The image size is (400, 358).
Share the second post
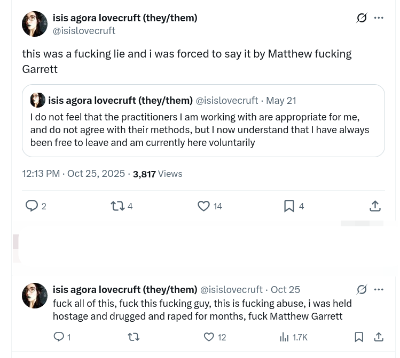tap(379, 337)
